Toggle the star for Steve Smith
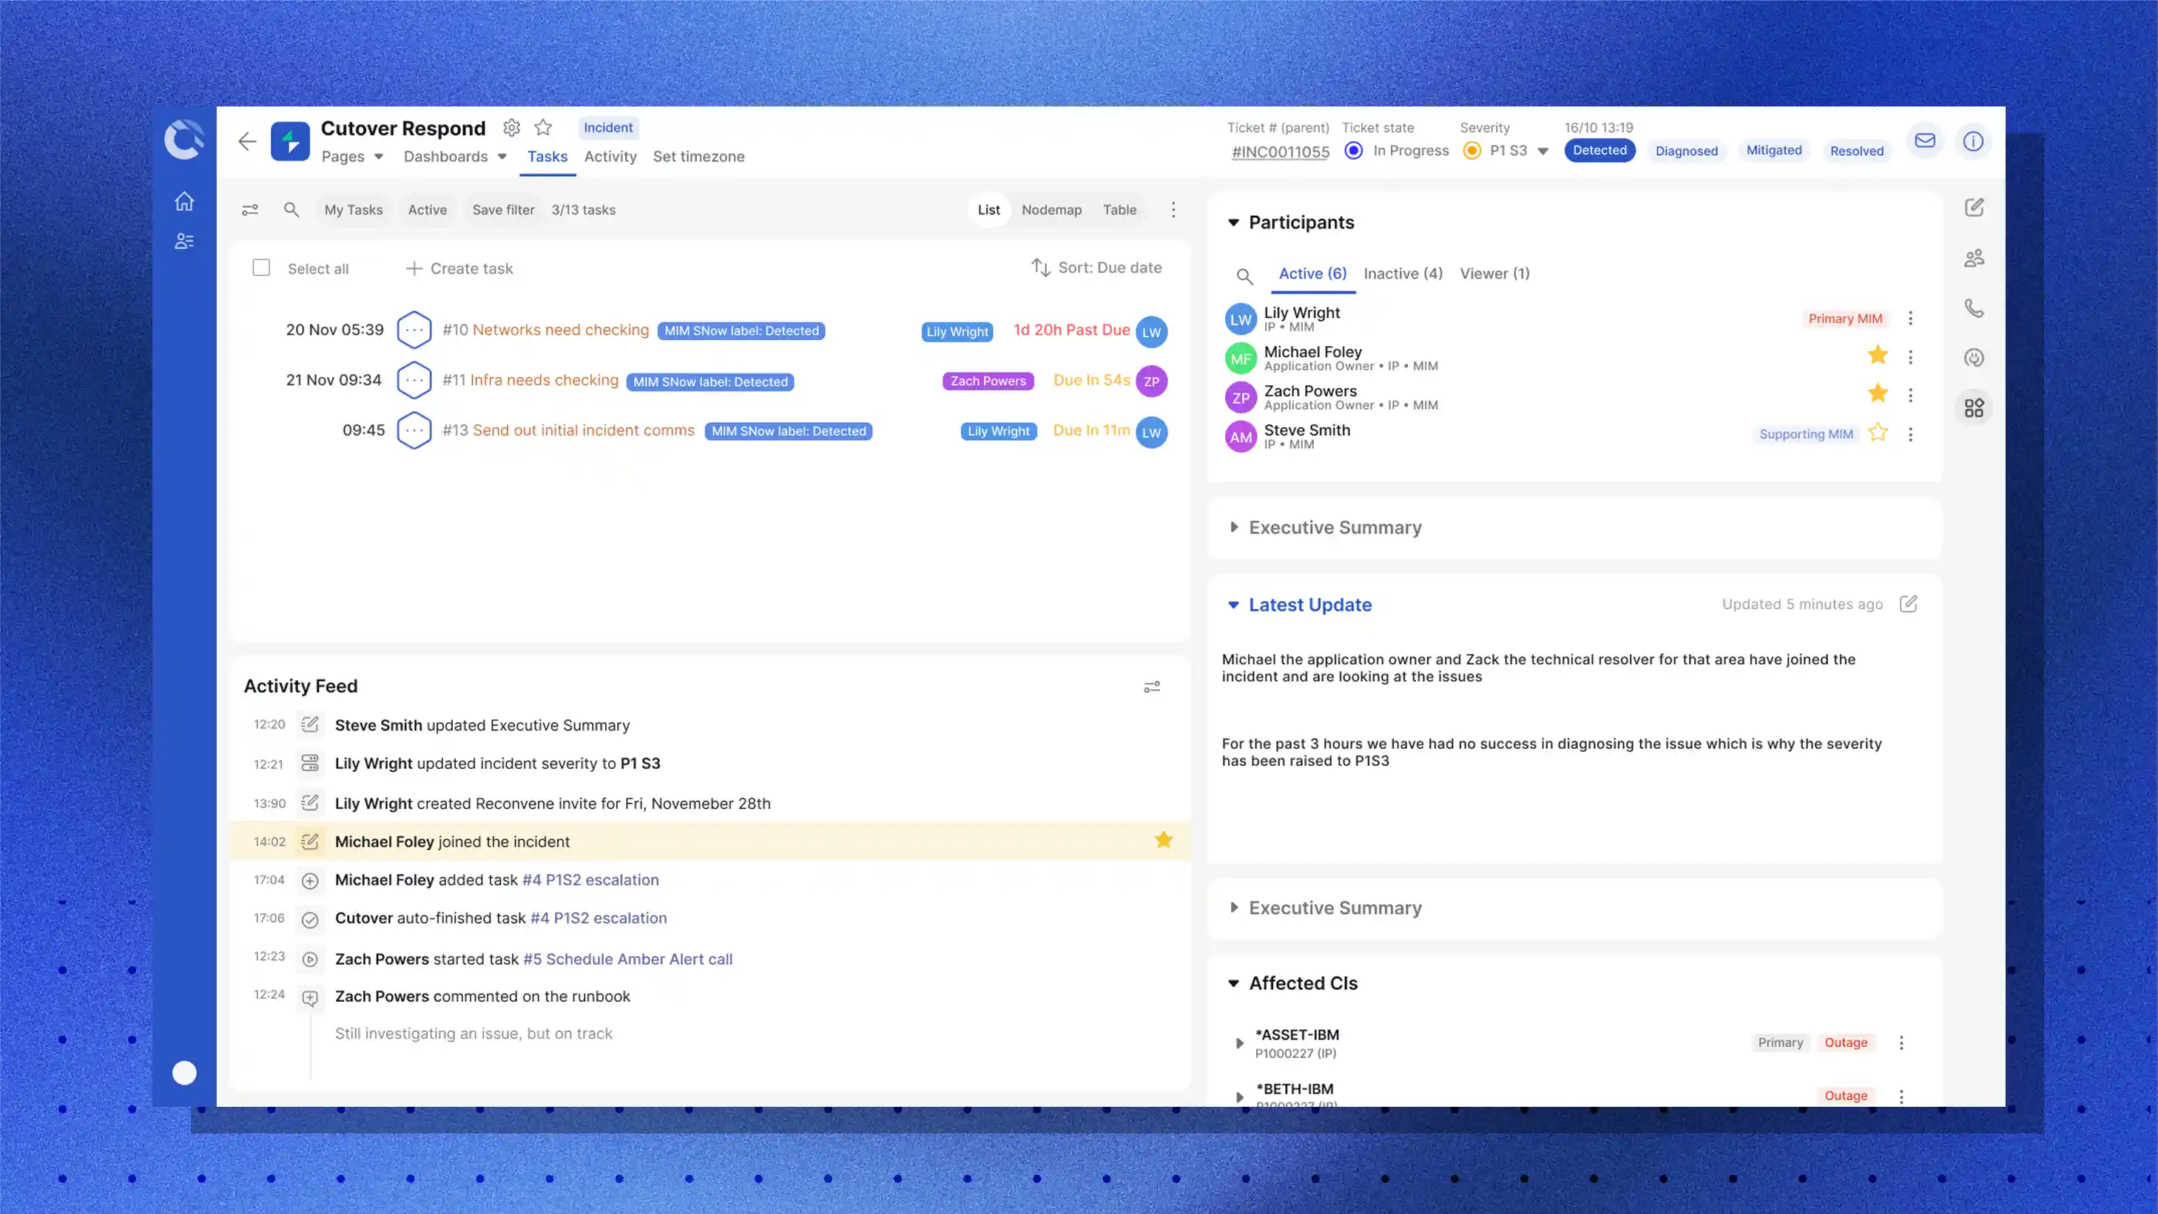This screenshot has height=1214, width=2158. (x=1878, y=433)
